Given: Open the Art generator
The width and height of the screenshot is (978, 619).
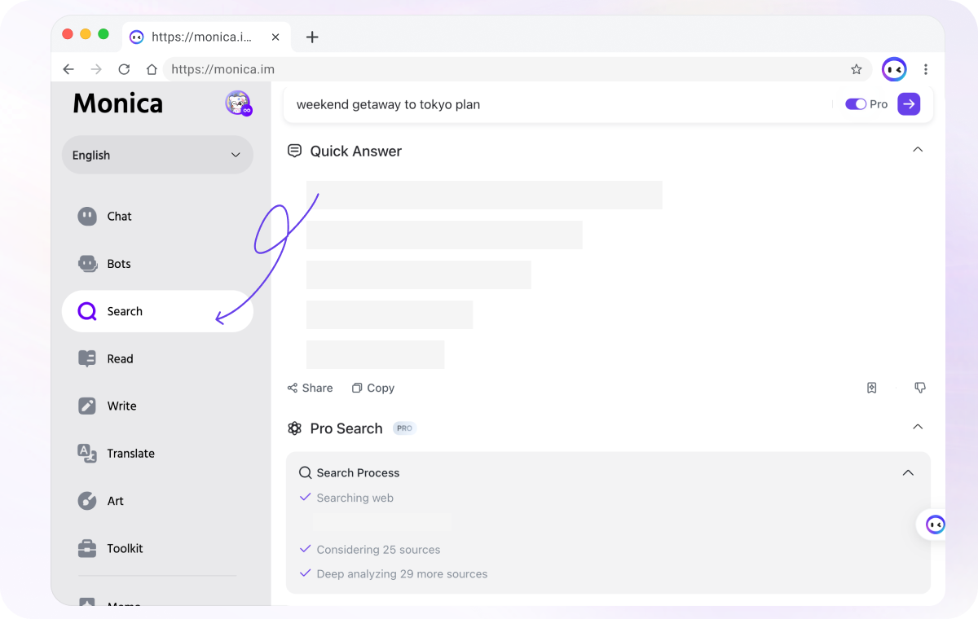Looking at the screenshot, I should [x=114, y=501].
